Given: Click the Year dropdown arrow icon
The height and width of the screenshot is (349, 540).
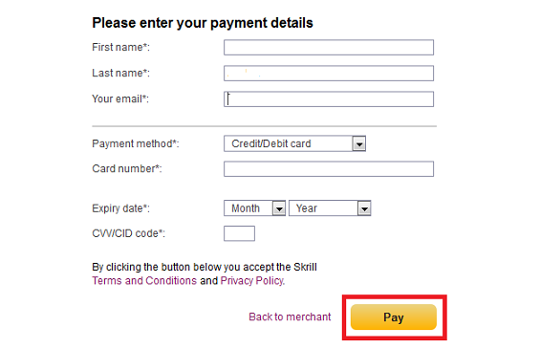Looking at the screenshot, I should click(x=364, y=208).
